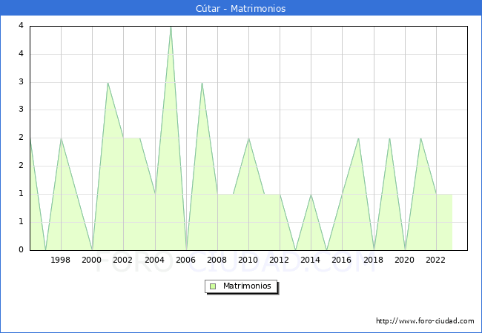This screenshot has width=482, height=333.
Task: Select the 2022 x-axis label
Action: tap(436, 260)
